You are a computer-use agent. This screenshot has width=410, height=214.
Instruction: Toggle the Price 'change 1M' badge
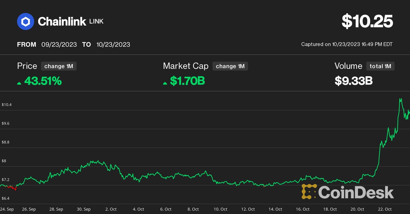[x=58, y=66]
